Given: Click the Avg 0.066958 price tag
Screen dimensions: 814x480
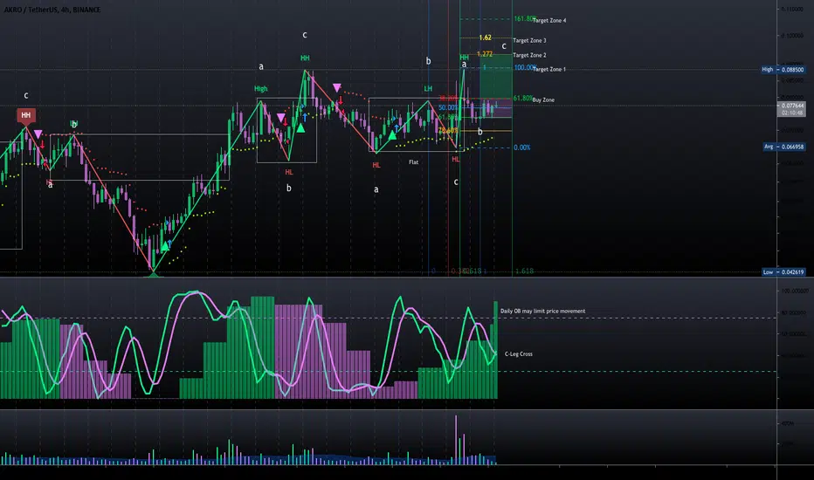Looking at the screenshot, I should [x=784, y=147].
